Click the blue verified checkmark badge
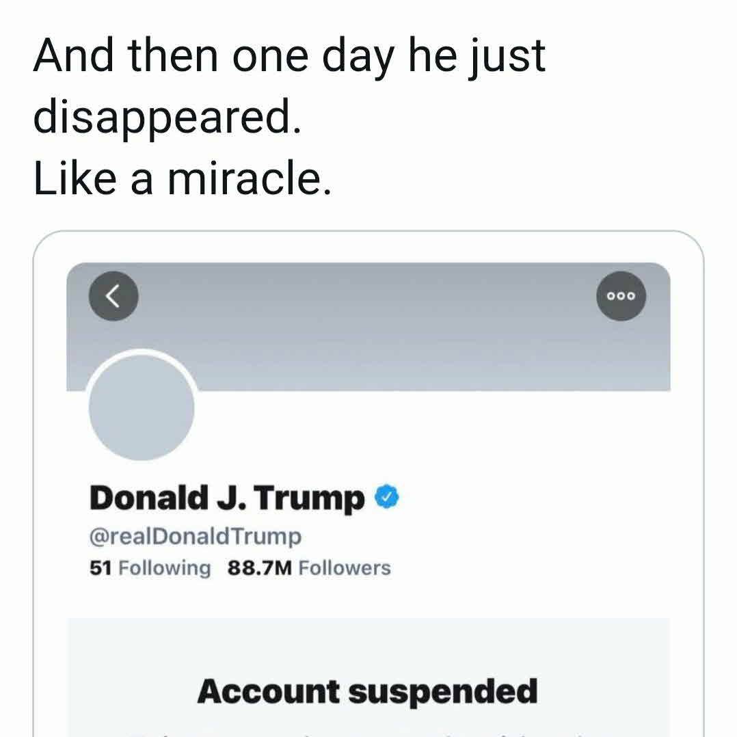This screenshot has height=737, width=737. 387,498
